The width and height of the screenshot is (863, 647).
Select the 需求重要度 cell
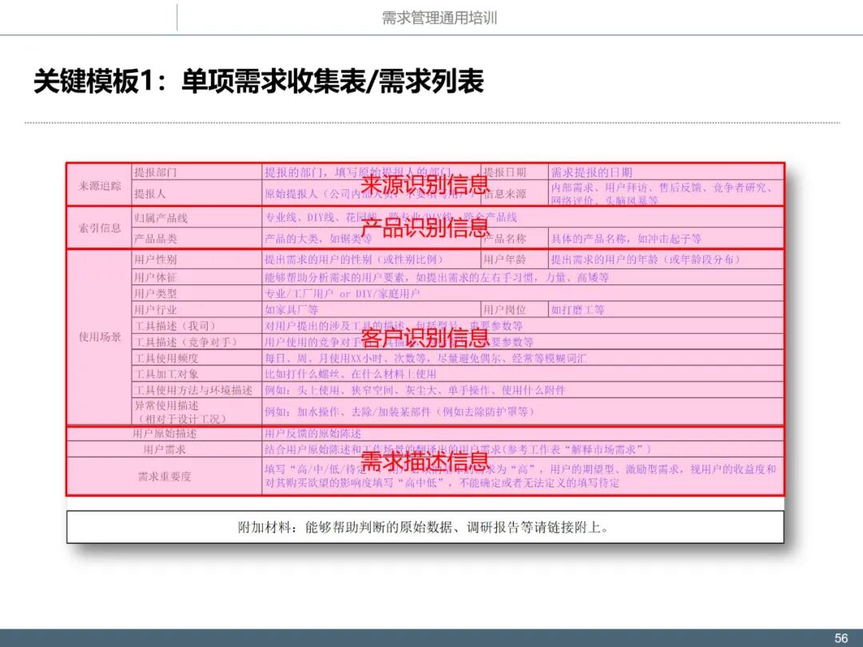[164, 476]
